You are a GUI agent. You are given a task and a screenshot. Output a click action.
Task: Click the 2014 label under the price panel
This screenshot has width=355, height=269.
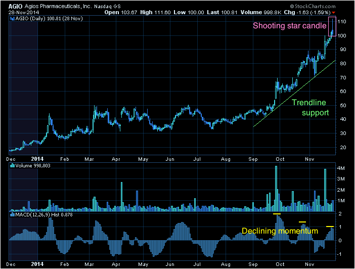[x=37, y=159]
